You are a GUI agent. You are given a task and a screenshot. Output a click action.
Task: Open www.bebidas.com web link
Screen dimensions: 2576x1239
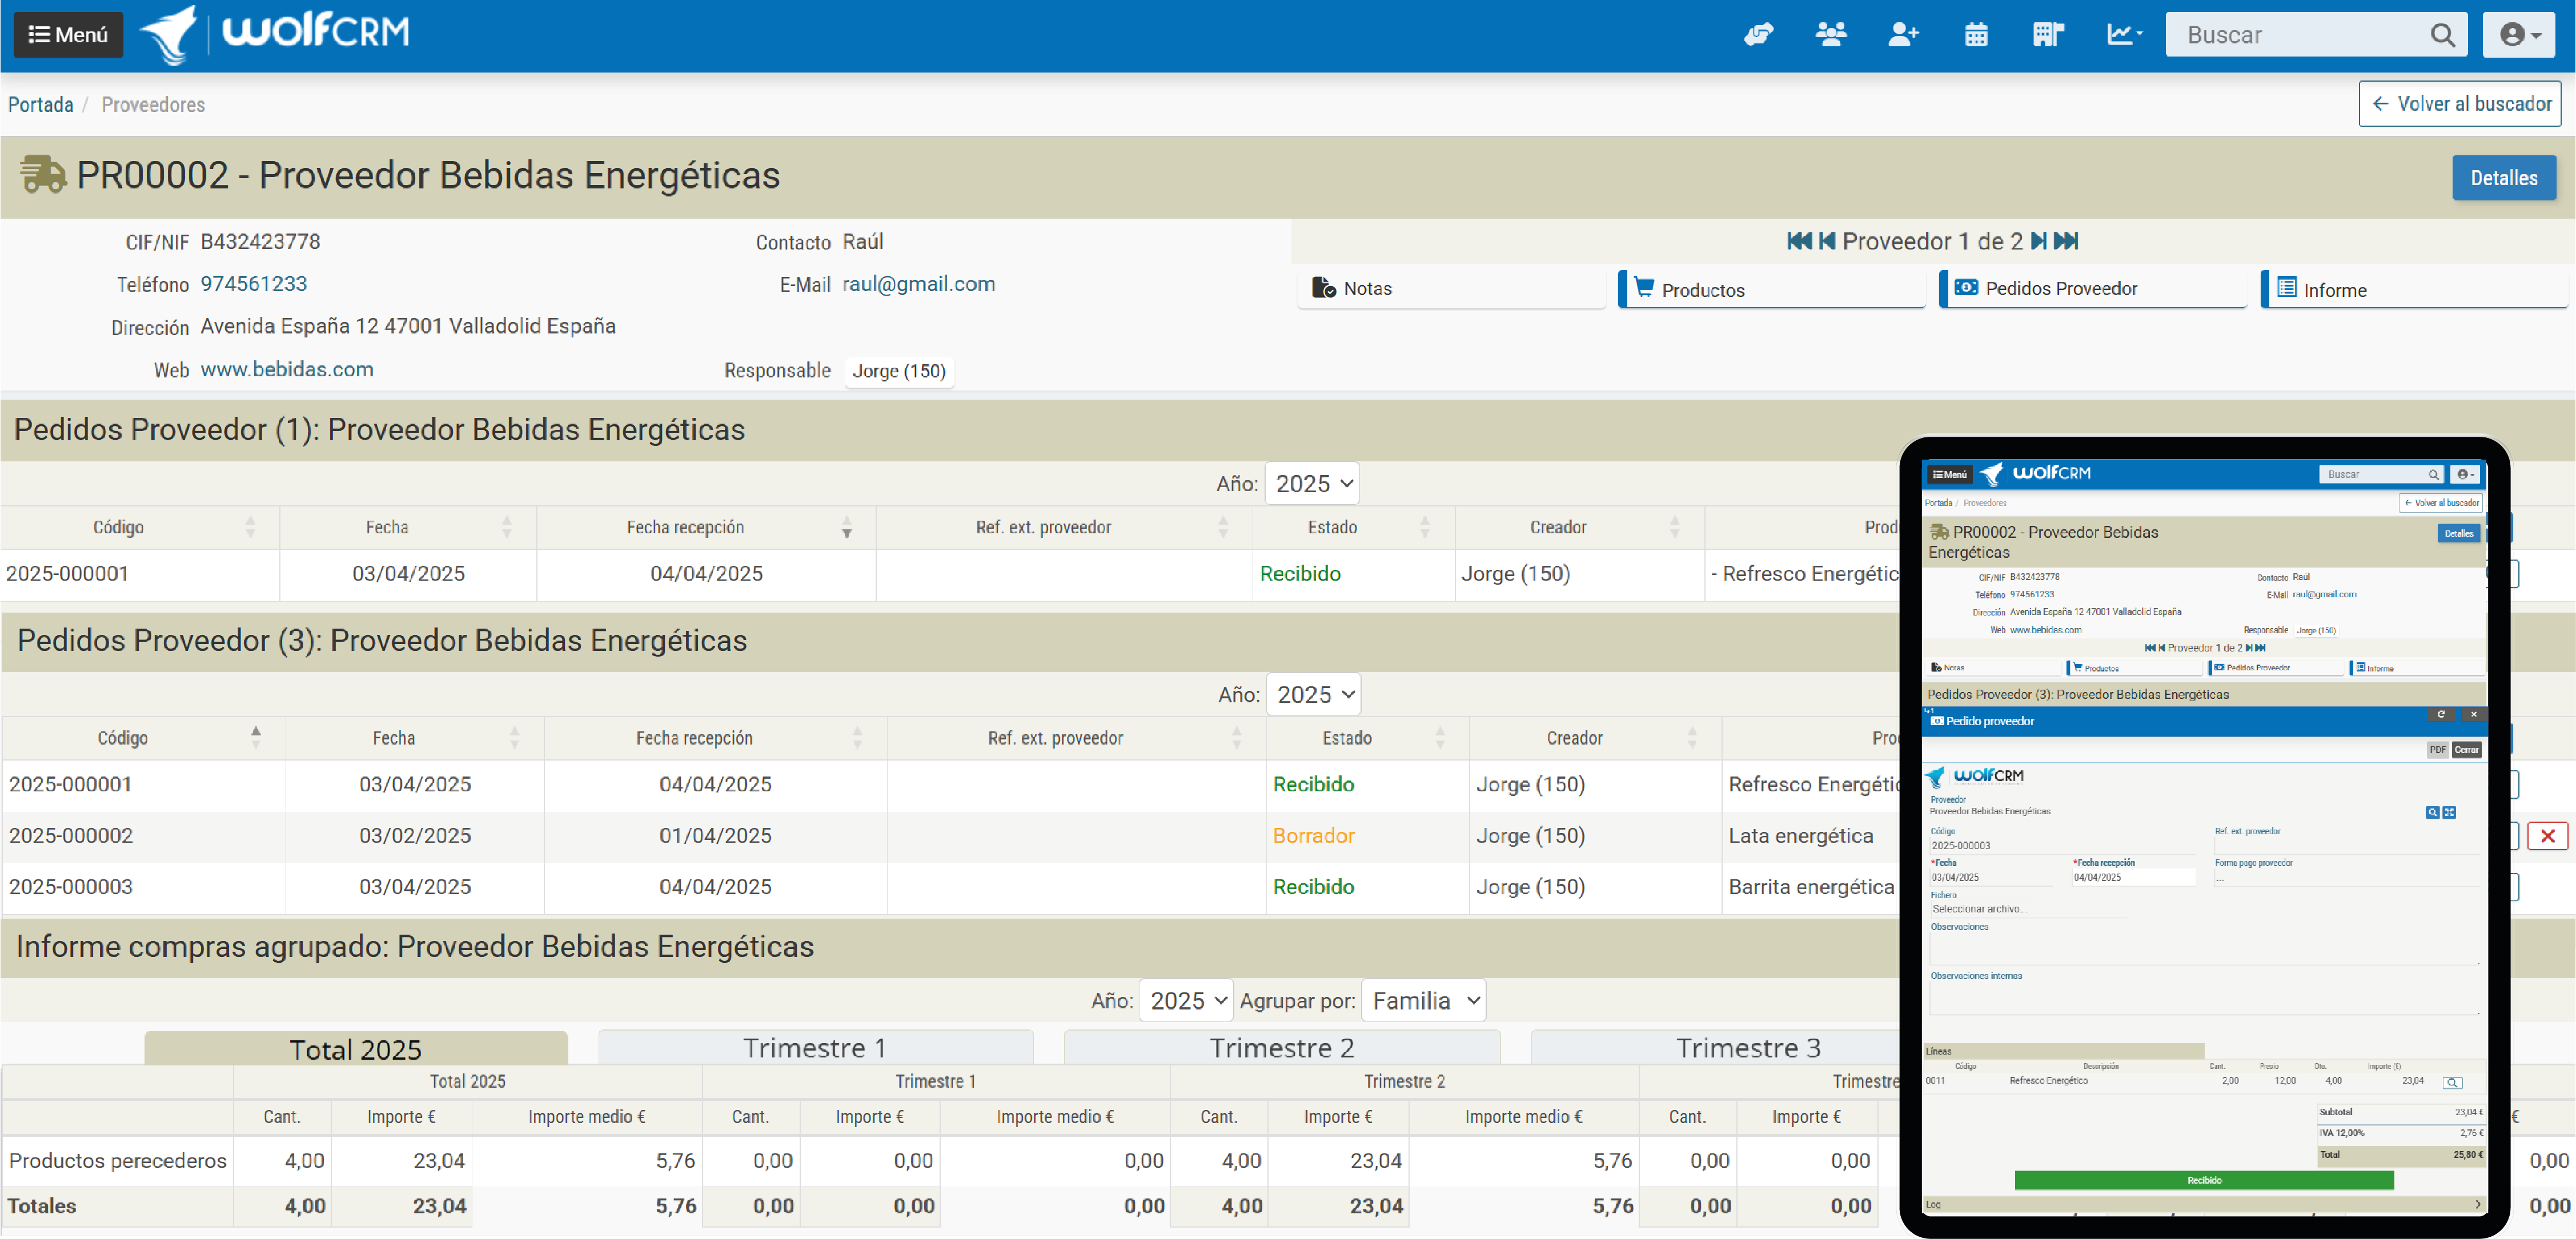pos(287,369)
